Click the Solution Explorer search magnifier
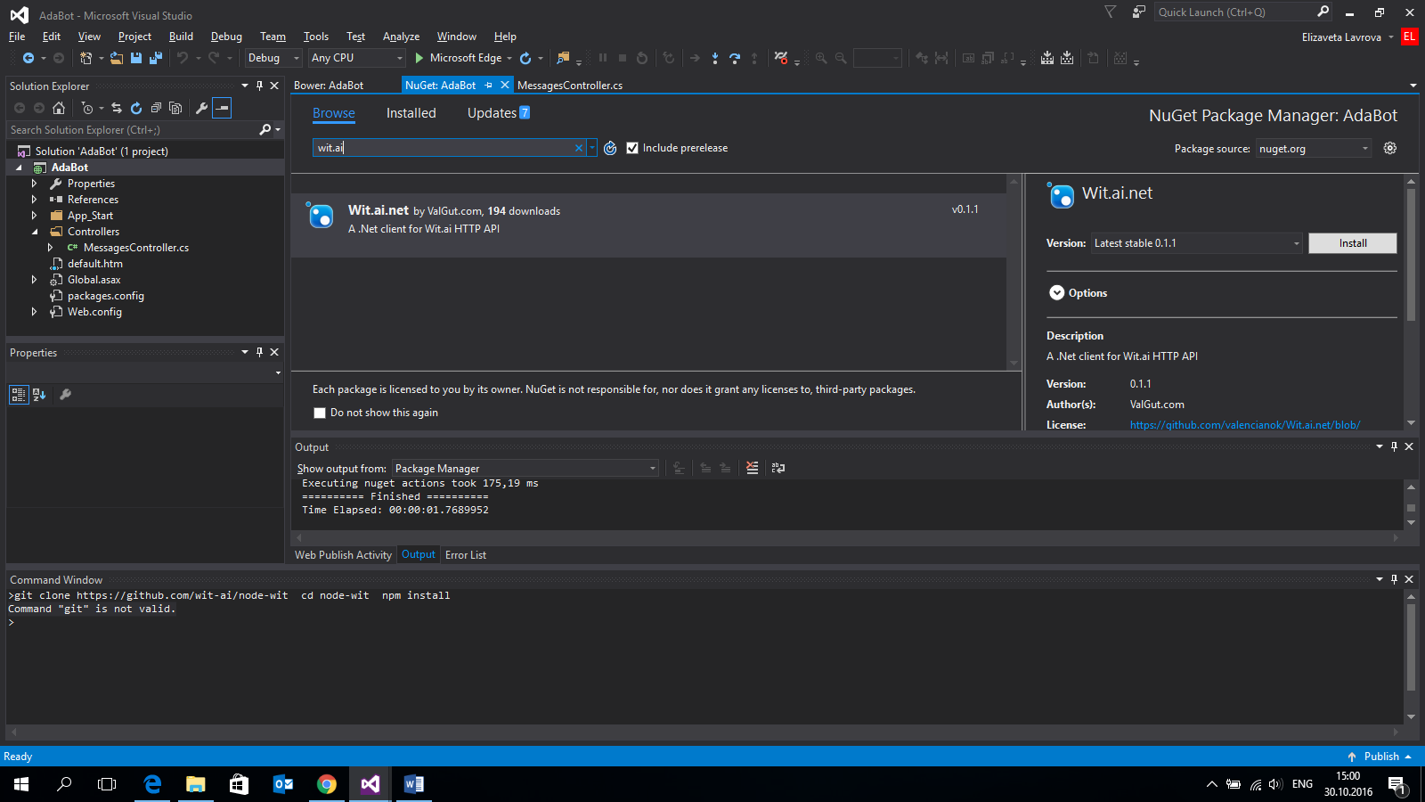This screenshot has width=1425, height=802. point(265,130)
